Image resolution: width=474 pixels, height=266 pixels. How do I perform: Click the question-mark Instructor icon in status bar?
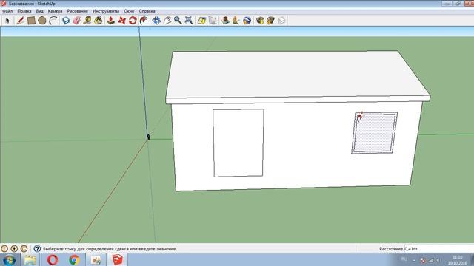(x=37, y=249)
